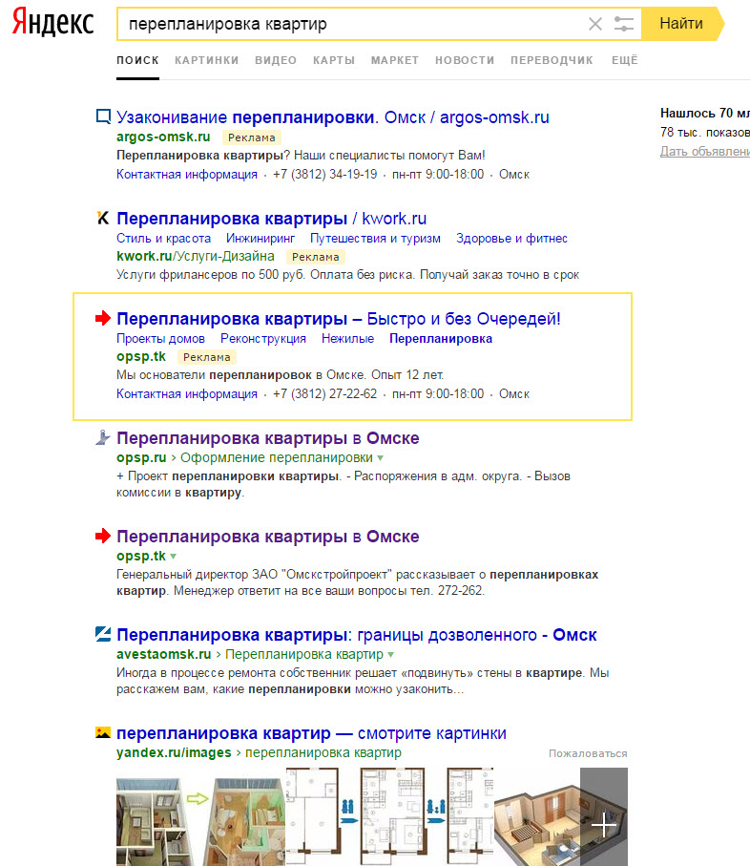Expand the Ещё menu
This screenshot has height=866, width=750.
pos(625,60)
